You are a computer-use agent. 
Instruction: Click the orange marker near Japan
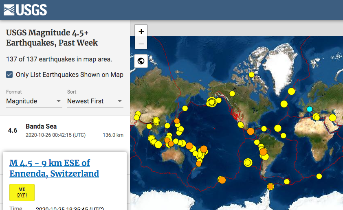pyautogui.click(x=177, y=121)
